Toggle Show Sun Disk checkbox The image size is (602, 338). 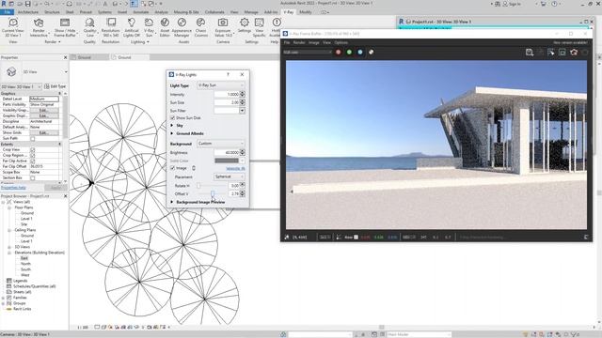172,118
